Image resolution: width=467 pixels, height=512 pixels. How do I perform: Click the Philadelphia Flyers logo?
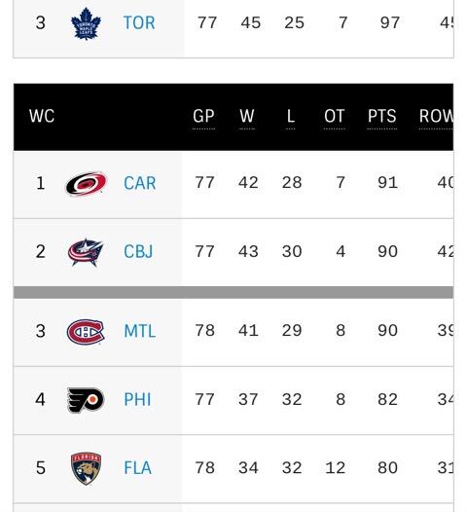86,400
